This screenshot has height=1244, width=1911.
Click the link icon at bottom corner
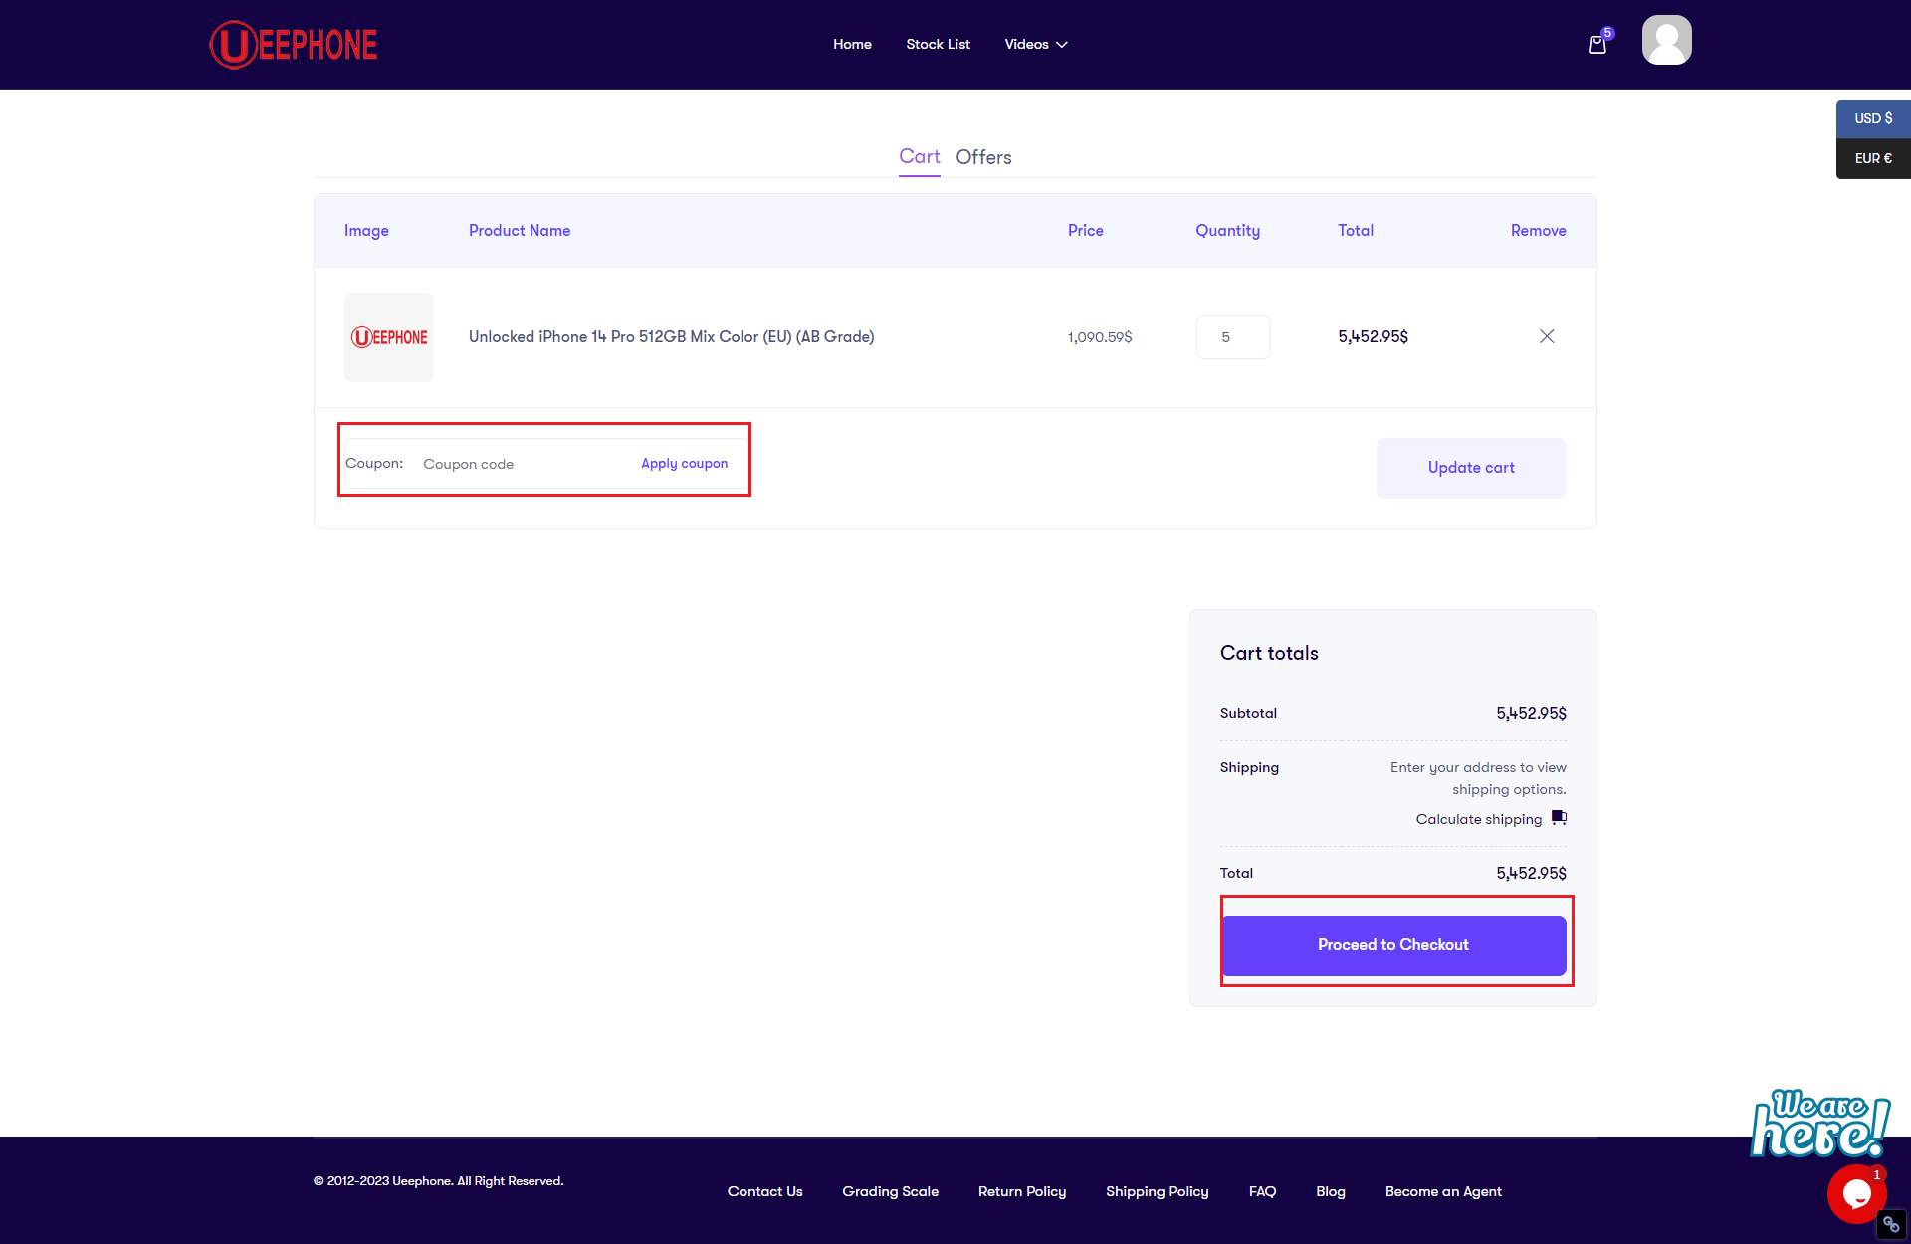coord(1891,1224)
